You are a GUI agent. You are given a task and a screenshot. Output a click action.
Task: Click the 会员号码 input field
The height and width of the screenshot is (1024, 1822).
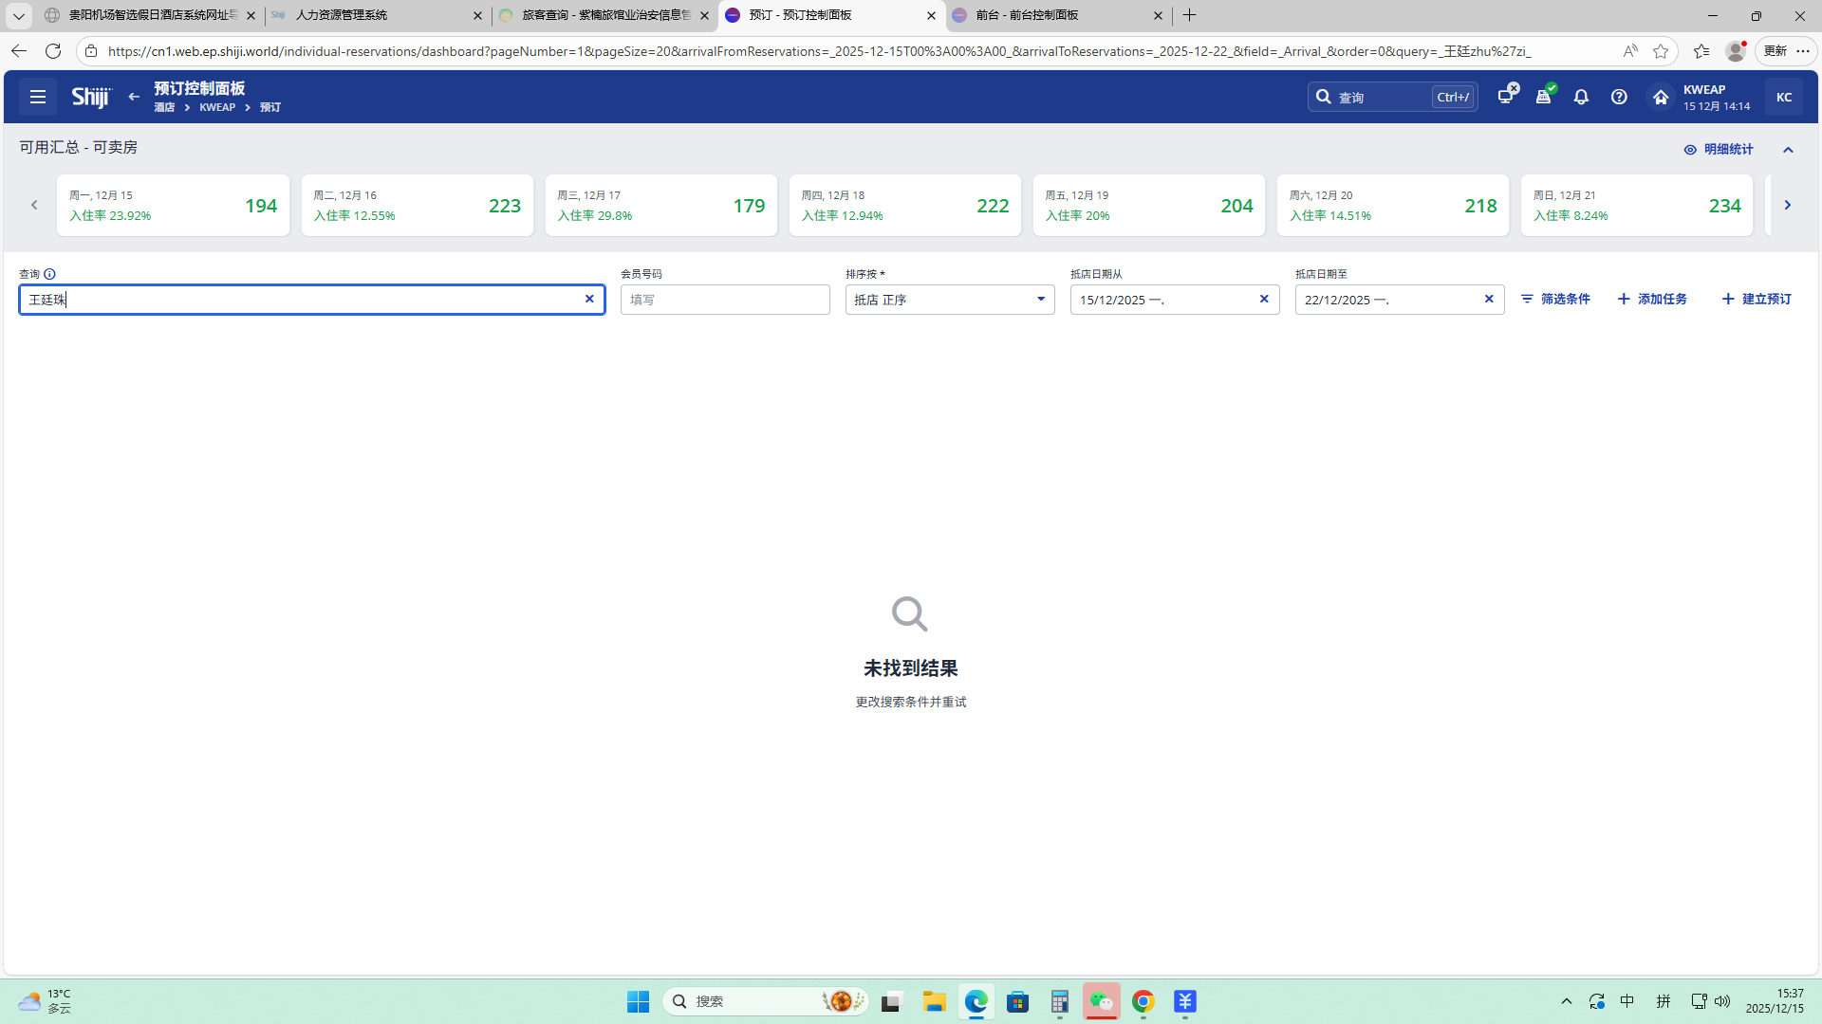(725, 300)
